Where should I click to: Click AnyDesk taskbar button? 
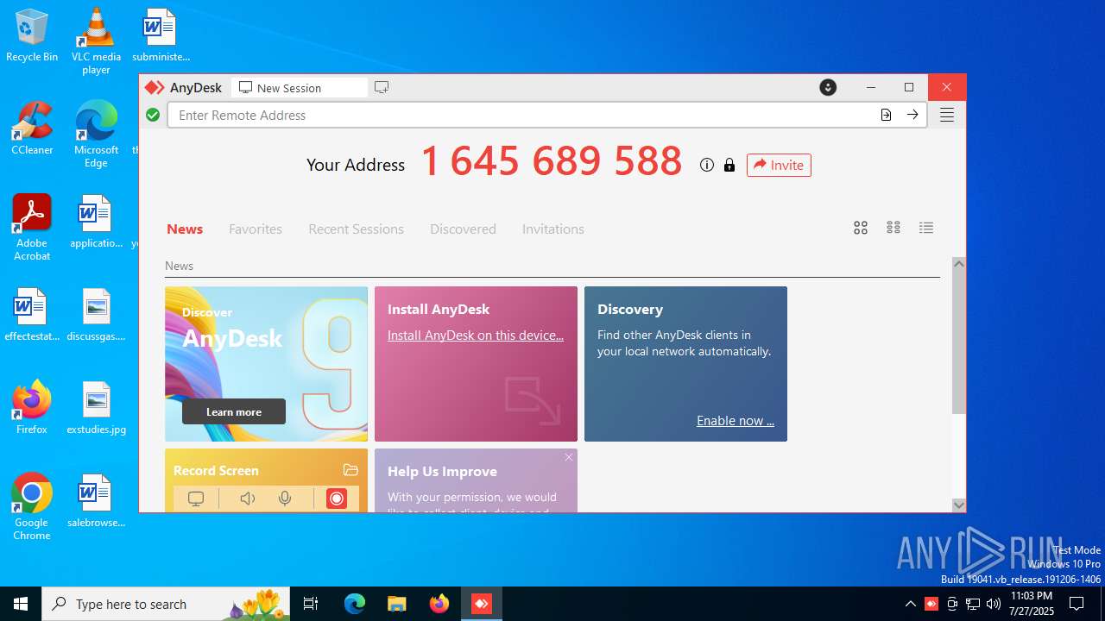(481, 604)
